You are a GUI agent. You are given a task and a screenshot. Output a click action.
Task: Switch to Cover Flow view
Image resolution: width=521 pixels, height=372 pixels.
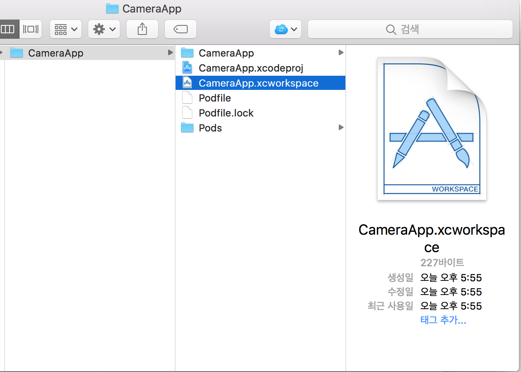point(31,29)
